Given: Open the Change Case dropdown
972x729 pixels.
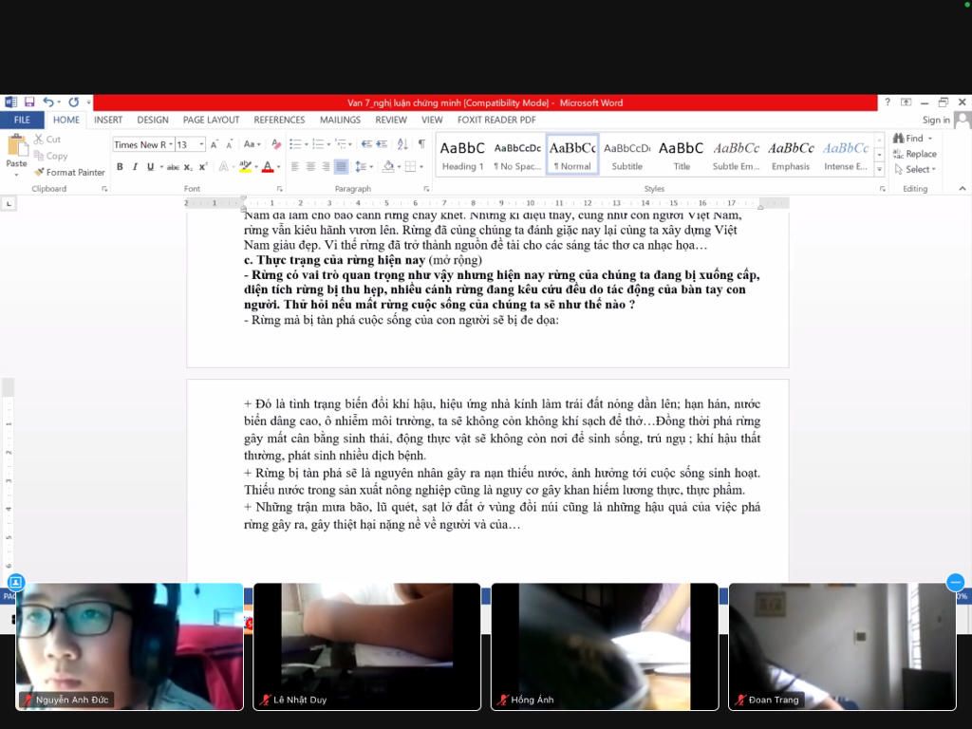Looking at the screenshot, I should click(x=252, y=144).
